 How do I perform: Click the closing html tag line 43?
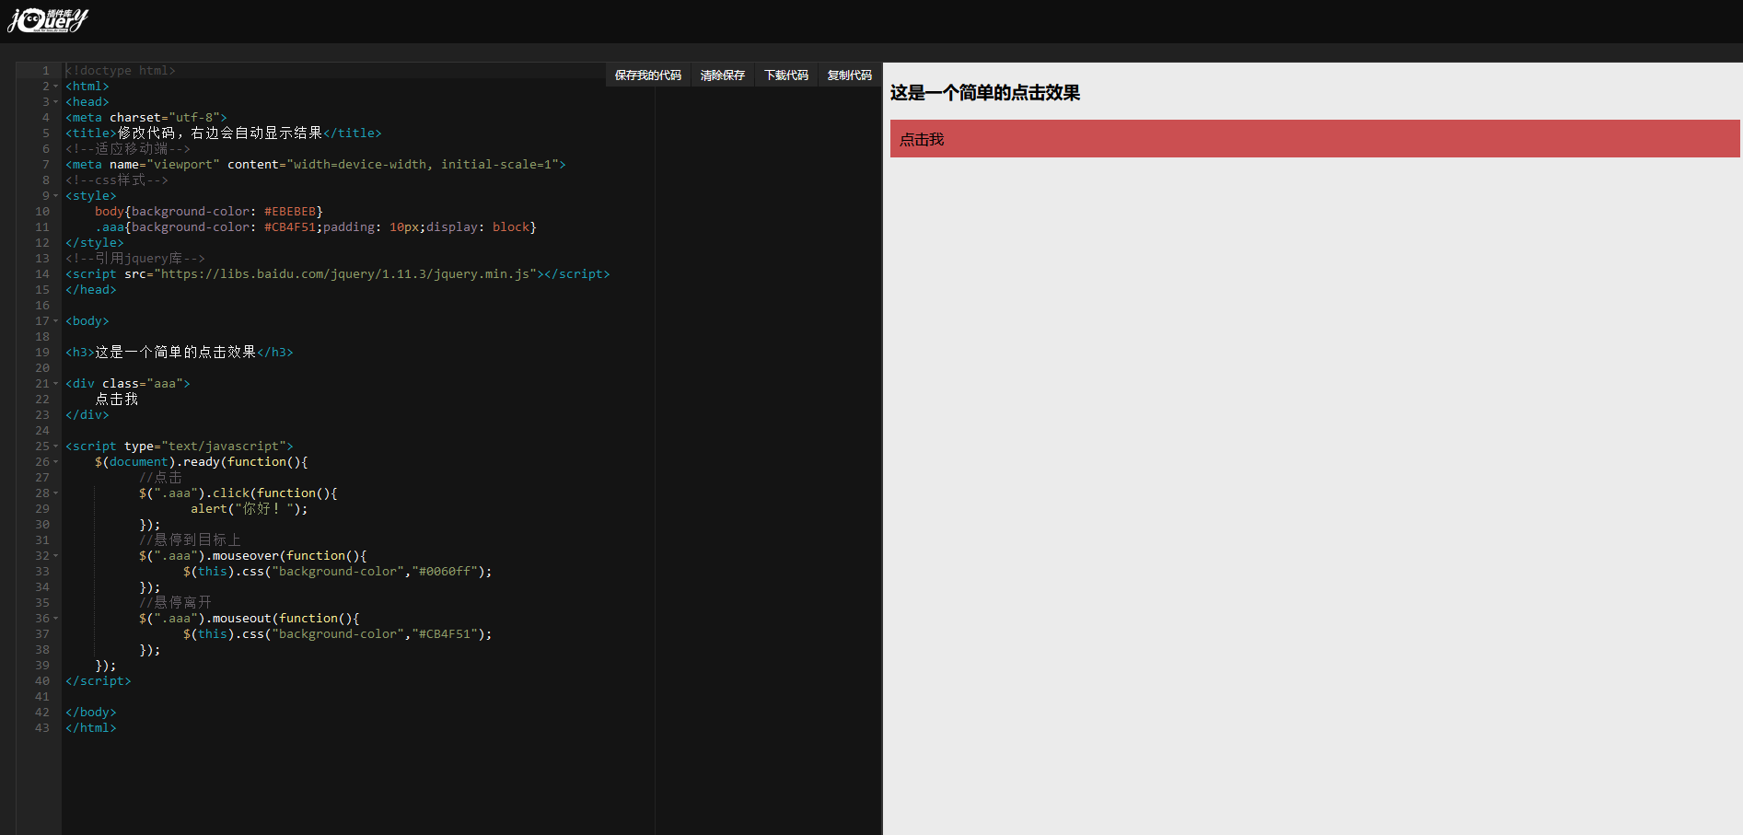coord(91,728)
